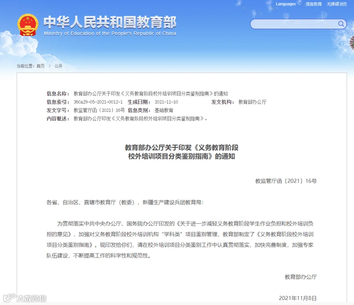Click the 教育部办公厅 signature line

point(301,277)
